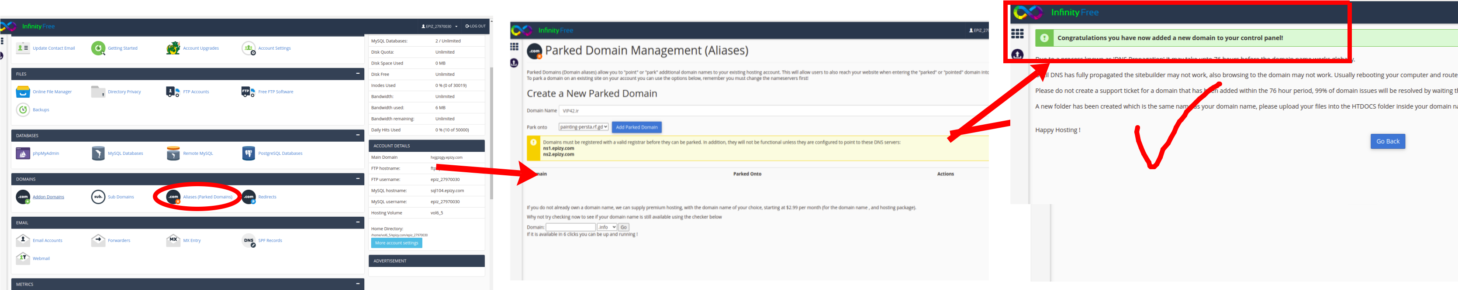Viewport: 1458px width, 290px height.
Task: Open the Forwarders icon
Action: [98, 240]
